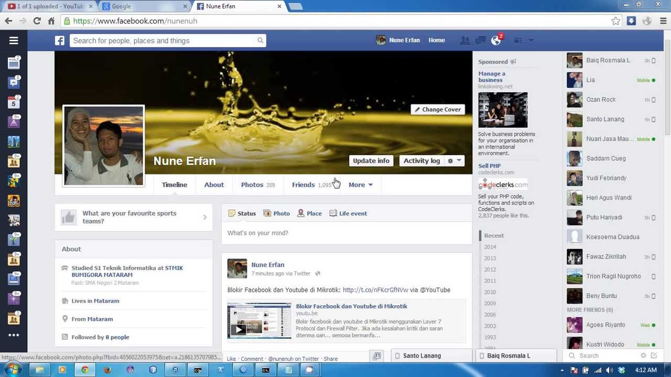
Task: Click the "What's on your mind?" box
Action: (347, 233)
